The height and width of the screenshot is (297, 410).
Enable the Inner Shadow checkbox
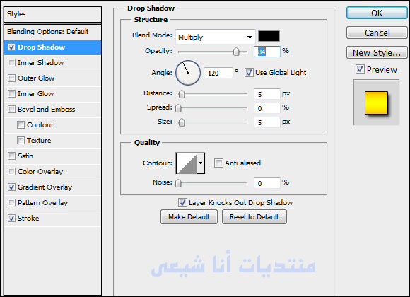coord(11,63)
